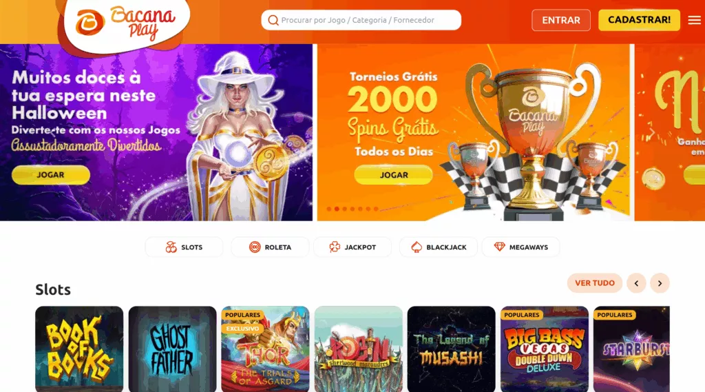Image resolution: width=705 pixels, height=392 pixels.
Task: Click the search magnifier icon
Action: (x=273, y=20)
